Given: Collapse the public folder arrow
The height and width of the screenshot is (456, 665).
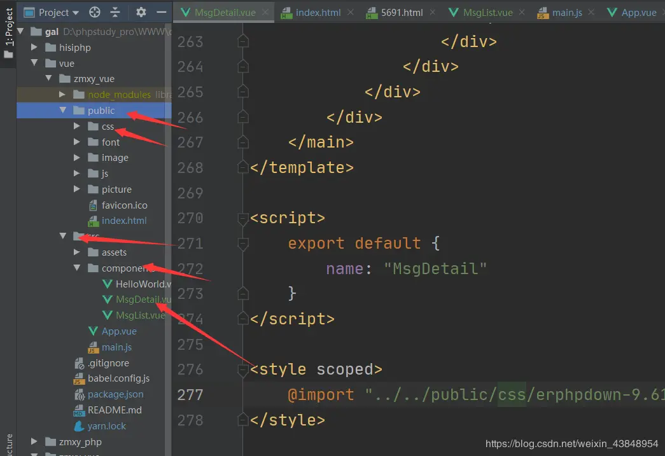Looking at the screenshot, I should (x=63, y=110).
